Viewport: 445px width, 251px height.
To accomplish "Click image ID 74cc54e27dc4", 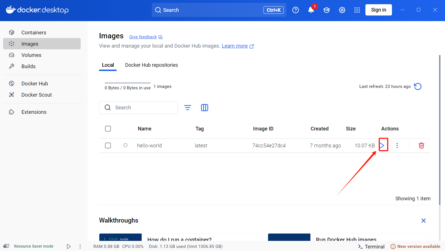I will click(269, 146).
